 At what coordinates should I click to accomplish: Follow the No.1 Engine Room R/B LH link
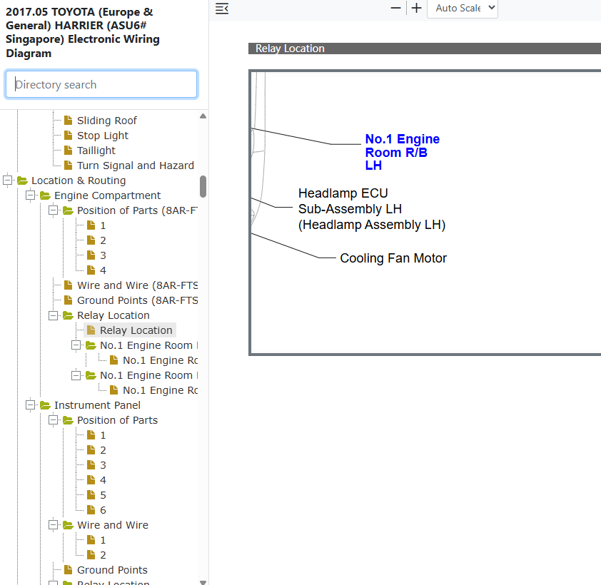click(x=402, y=152)
